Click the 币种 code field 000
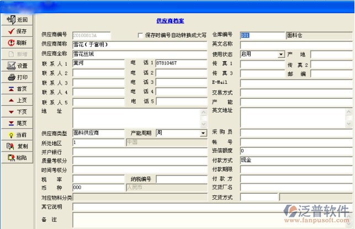355x229 pixels. tap(98, 188)
